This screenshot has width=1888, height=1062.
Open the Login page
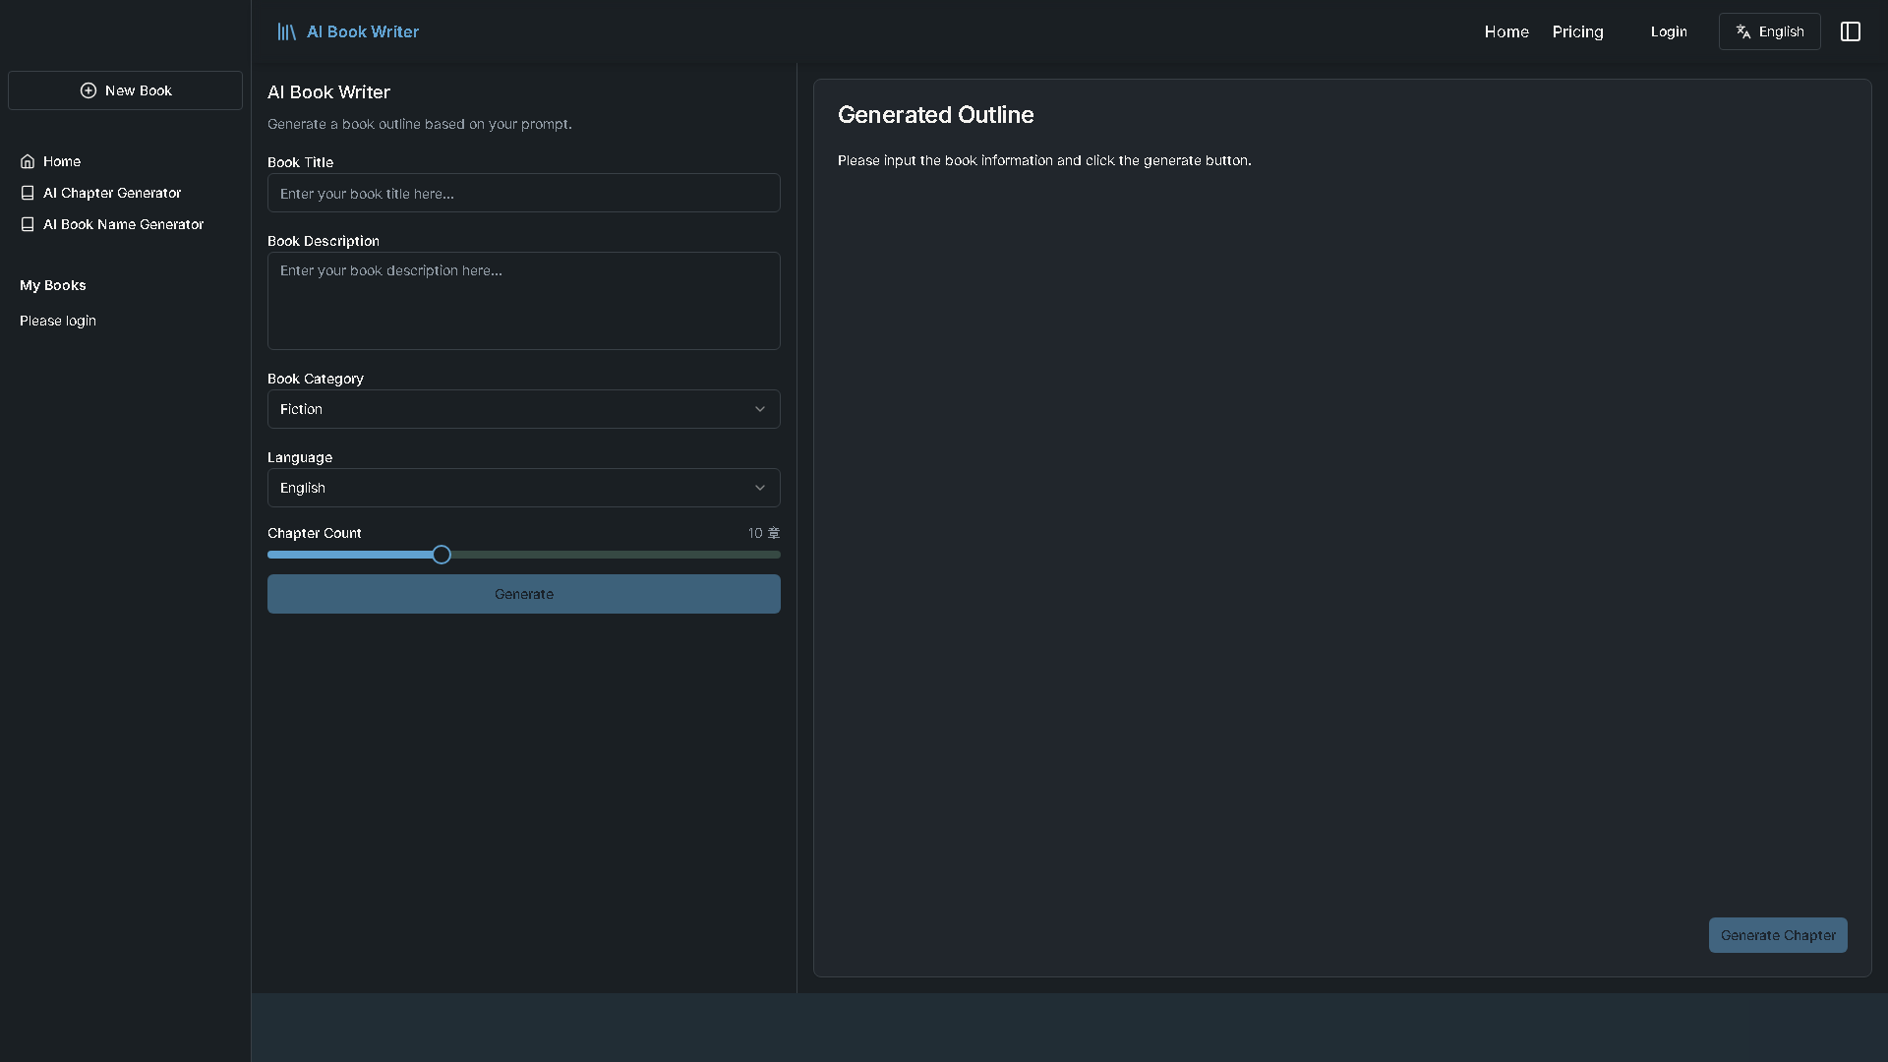(1669, 31)
